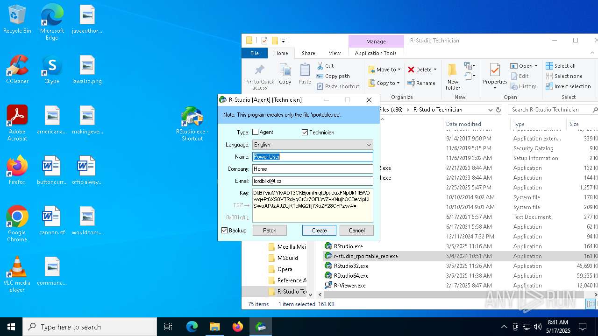Open the Application Tools tab
Image resolution: width=598 pixels, height=336 pixels.
pyautogui.click(x=376, y=53)
